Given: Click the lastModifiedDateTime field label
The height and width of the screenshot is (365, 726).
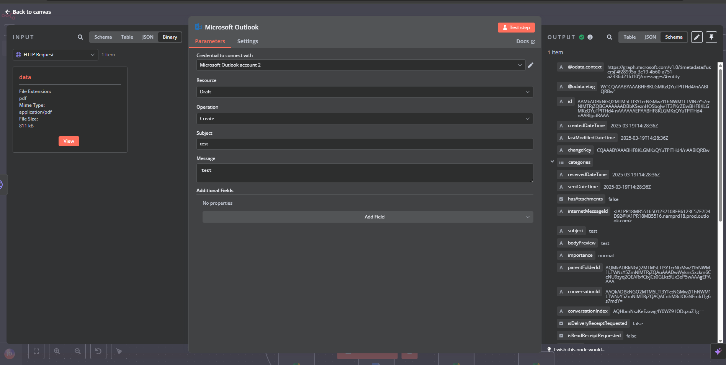Looking at the screenshot, I should coord(591,138).
